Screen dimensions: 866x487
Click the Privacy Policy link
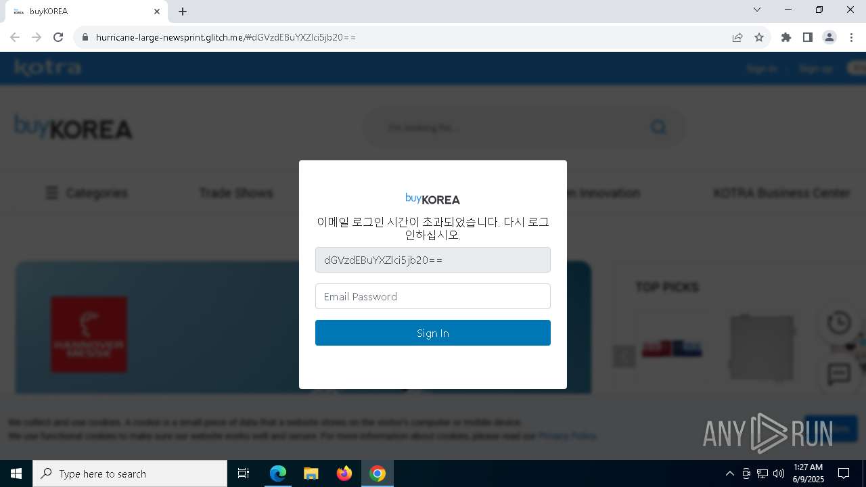[x=567, y=436]
